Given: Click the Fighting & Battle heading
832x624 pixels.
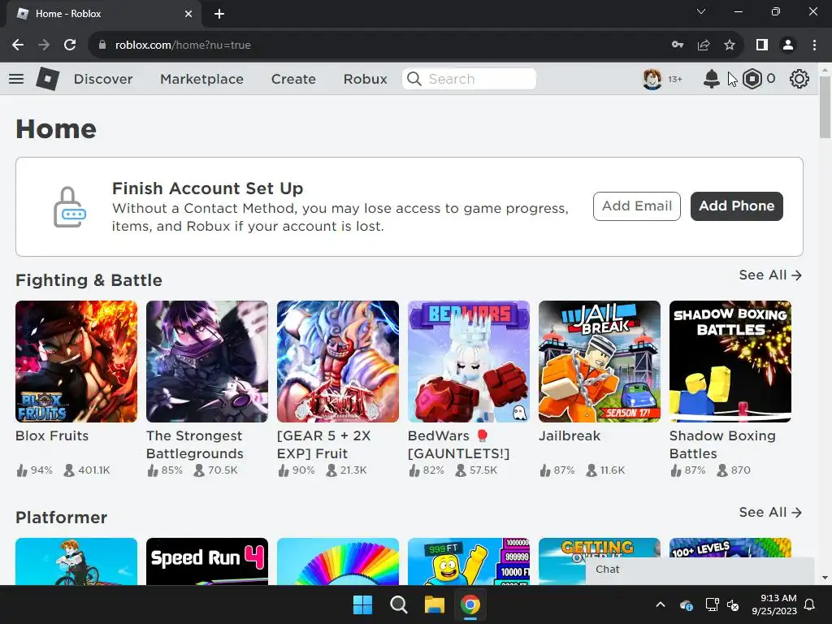Looking at the screenshot, I should tap(89, 280).
